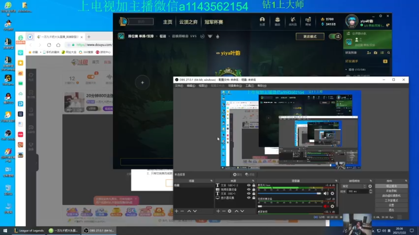The height and width of the screenshot is (235, 419).
Task: Toggle visibility of 文本 (GDI+) source
Action: pyautogui.click(x=249, y=194)
